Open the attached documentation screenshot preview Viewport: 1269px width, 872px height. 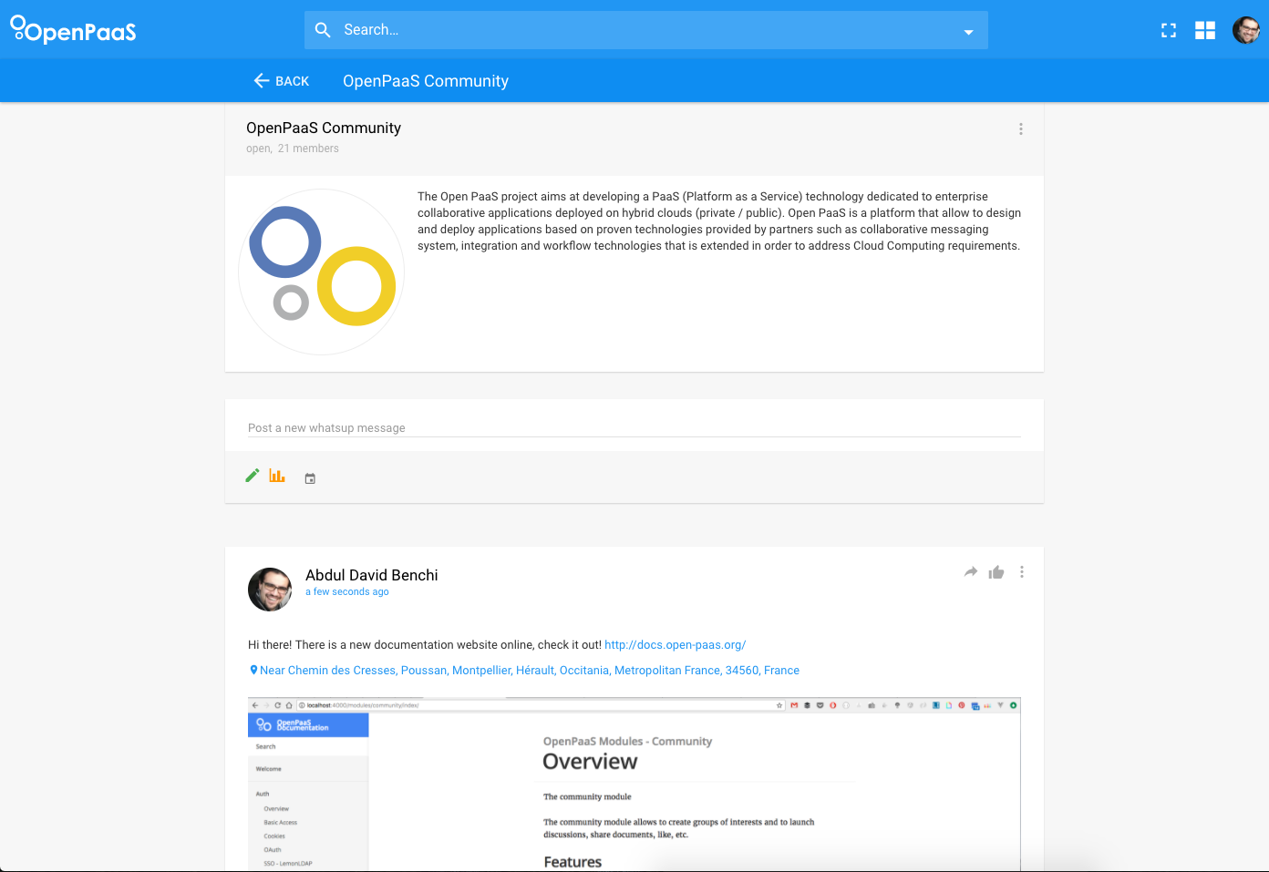(634, 785)
